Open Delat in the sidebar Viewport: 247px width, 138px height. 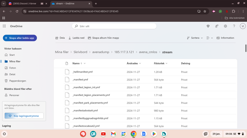point(12,74)
